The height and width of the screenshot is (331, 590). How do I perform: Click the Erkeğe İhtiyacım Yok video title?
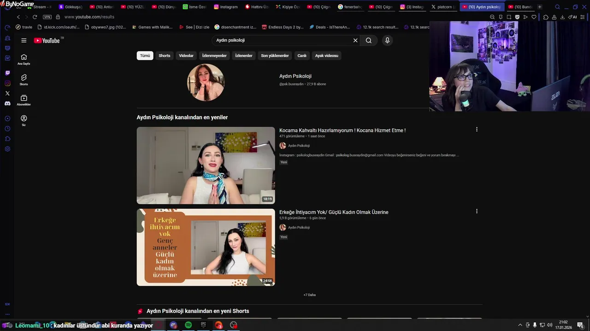click(334, 212)
